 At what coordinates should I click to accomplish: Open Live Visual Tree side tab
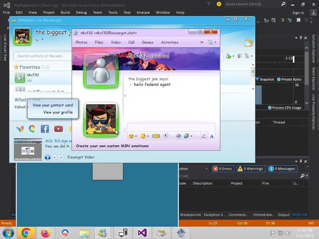pyautogui.click(x=5, y=48)
